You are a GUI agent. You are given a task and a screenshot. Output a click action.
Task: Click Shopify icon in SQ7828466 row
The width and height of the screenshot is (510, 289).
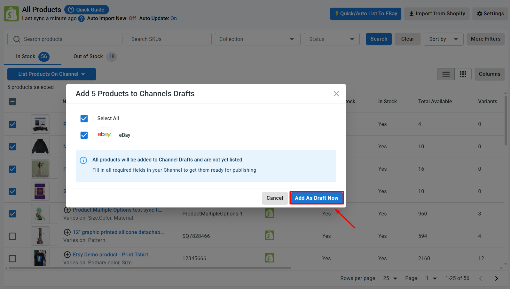pyautogui.click(x=270, y=235)
